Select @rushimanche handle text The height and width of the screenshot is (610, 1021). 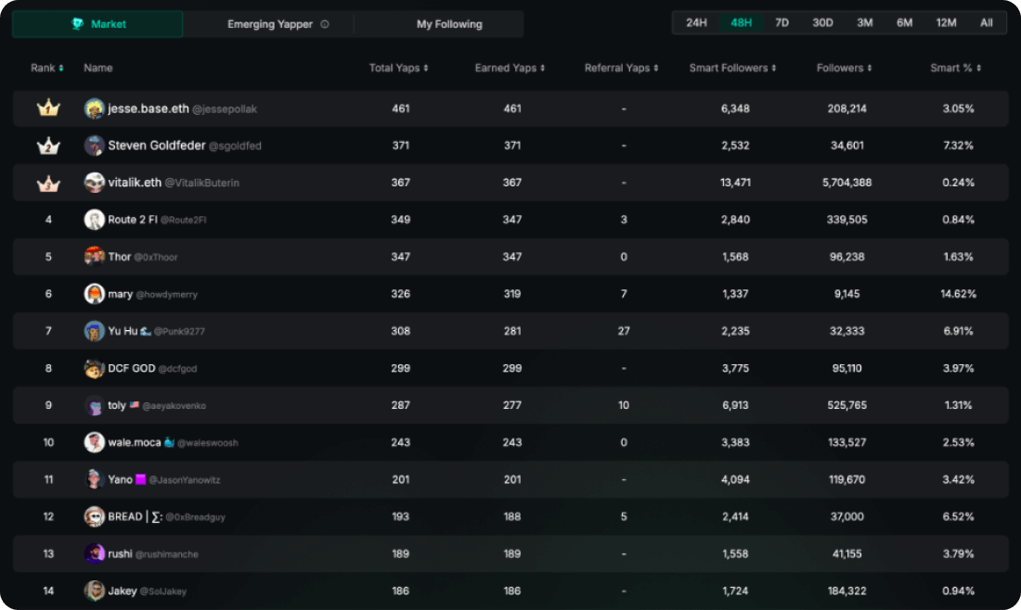point(167,554)
